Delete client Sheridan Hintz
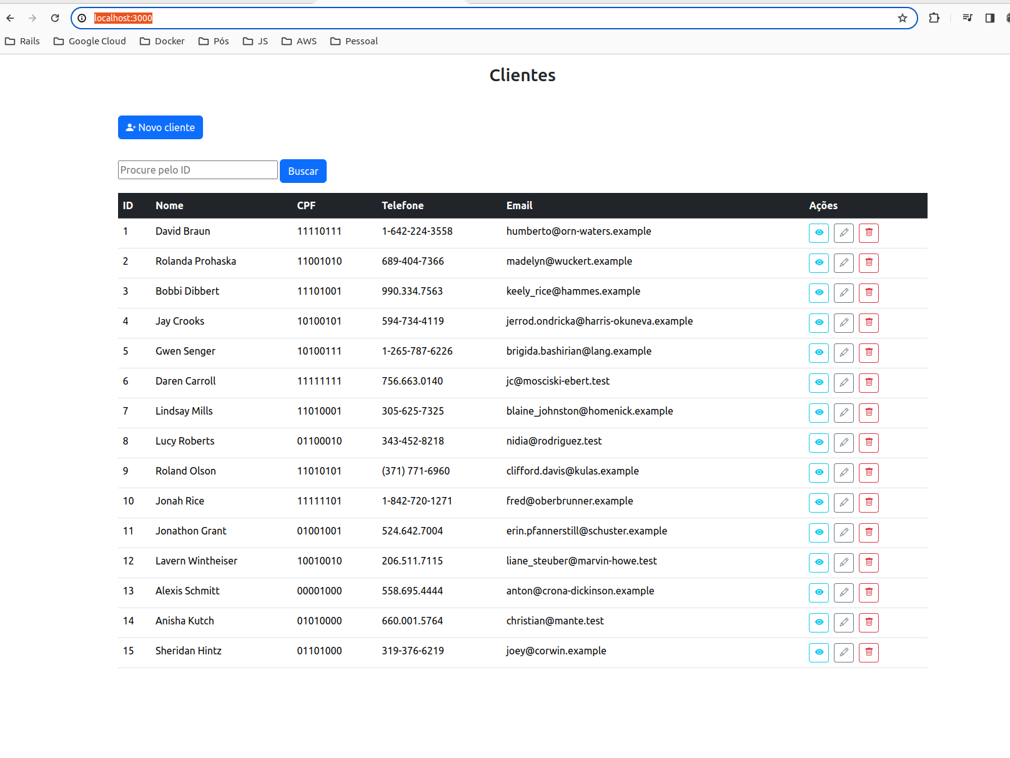The image size is (1010, 758). point(868,652)
